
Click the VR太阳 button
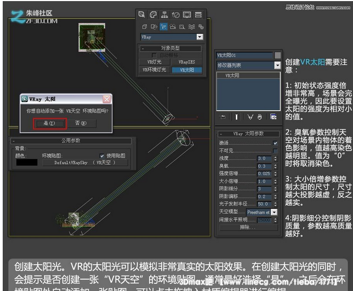click(x=187, y=70)
